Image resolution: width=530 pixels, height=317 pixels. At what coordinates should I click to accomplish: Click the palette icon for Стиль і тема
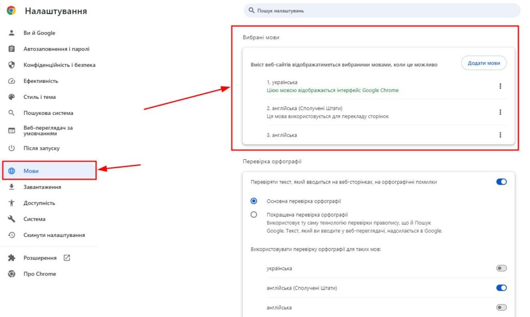11,97
